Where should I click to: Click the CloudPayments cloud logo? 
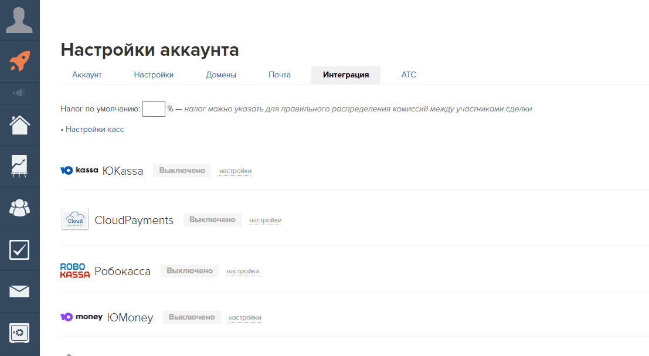coord(75,219)
